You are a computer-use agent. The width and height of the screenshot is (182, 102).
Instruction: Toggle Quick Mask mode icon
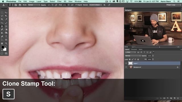2,54
